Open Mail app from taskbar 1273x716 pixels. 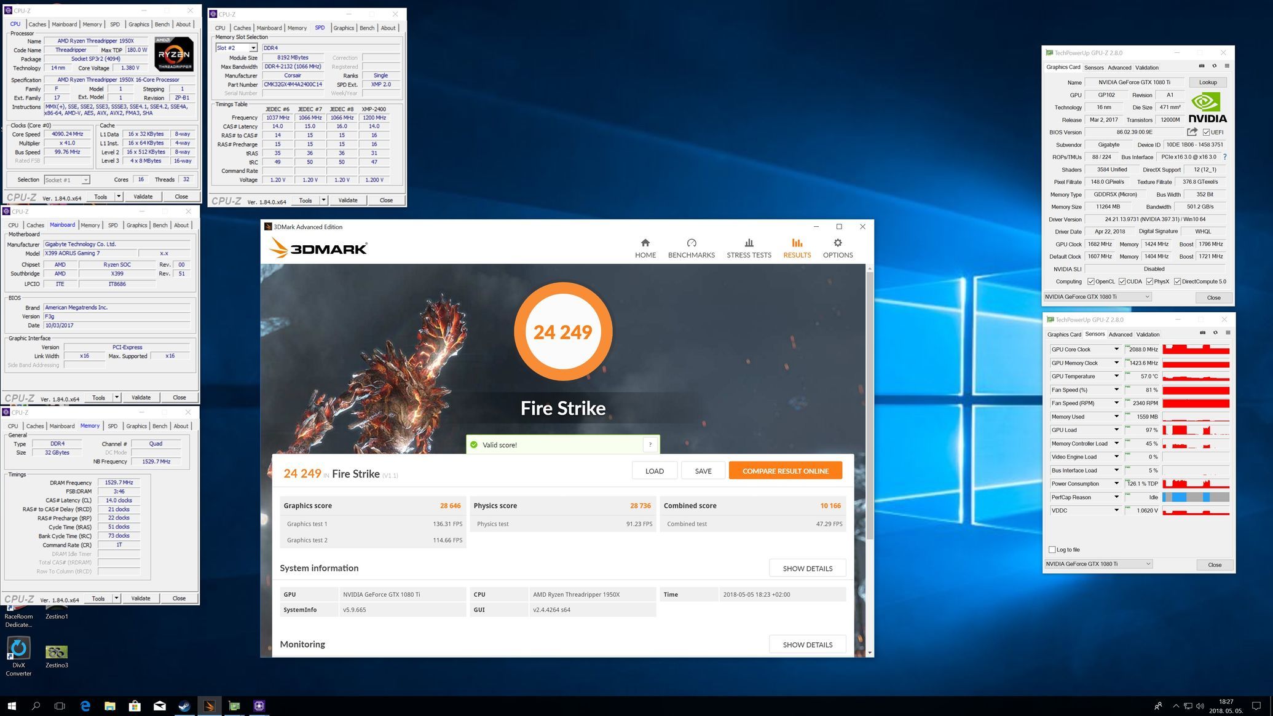pos(159,706)
